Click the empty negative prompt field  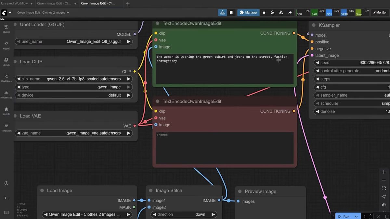pyautogui.click(x=225, y=148)
